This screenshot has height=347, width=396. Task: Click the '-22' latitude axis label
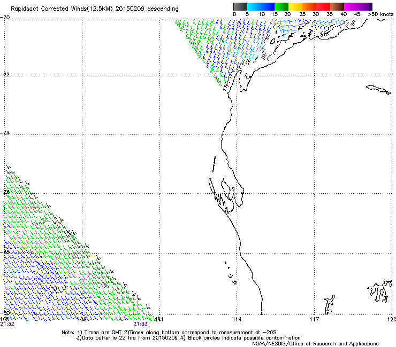click(x=5, y=75)
